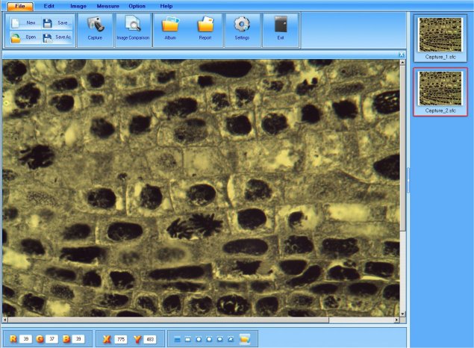The width and height of the screenshot is (474, 348).
Task: Click the R color value field
Action: (x=26, y=339)
